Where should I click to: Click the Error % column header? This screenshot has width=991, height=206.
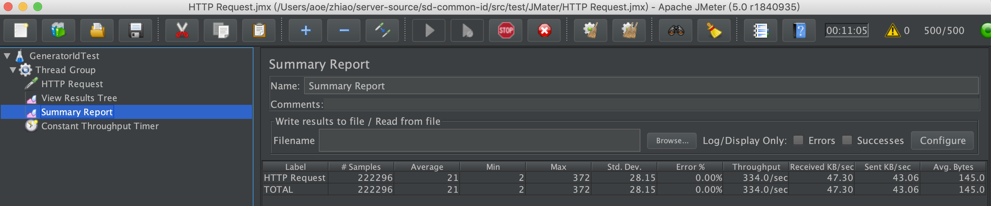click(690, 167)
